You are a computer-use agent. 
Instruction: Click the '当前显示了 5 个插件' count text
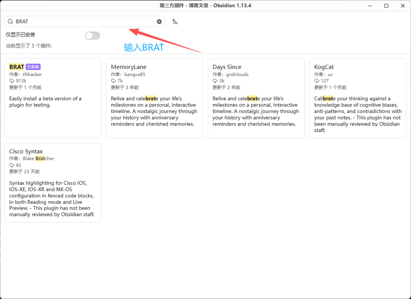click(29, 46)
